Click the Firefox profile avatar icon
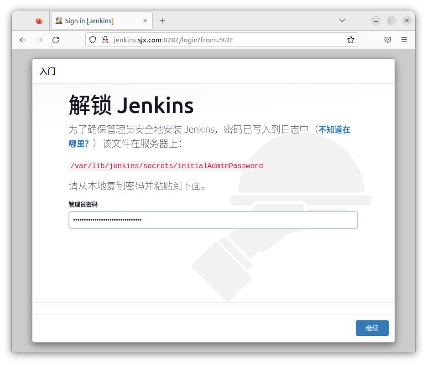Viewport: 427px width, 365px height. (x=39, y=20)
